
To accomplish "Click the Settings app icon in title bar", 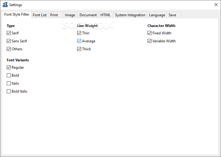I will [x=5, y=5].
